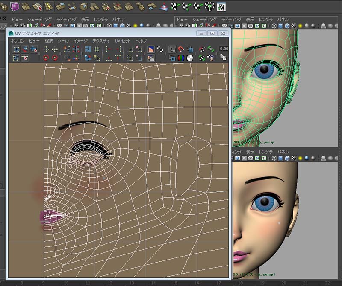
Task: Open the ヘルプ menu in UV editor
Action: coord(141,41)
